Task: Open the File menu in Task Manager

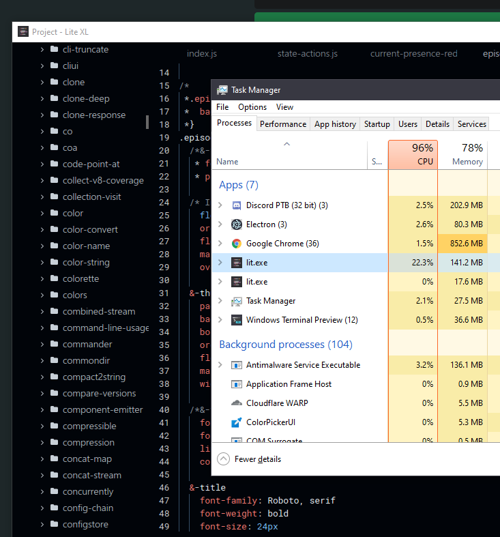Action: coord(222,107)
